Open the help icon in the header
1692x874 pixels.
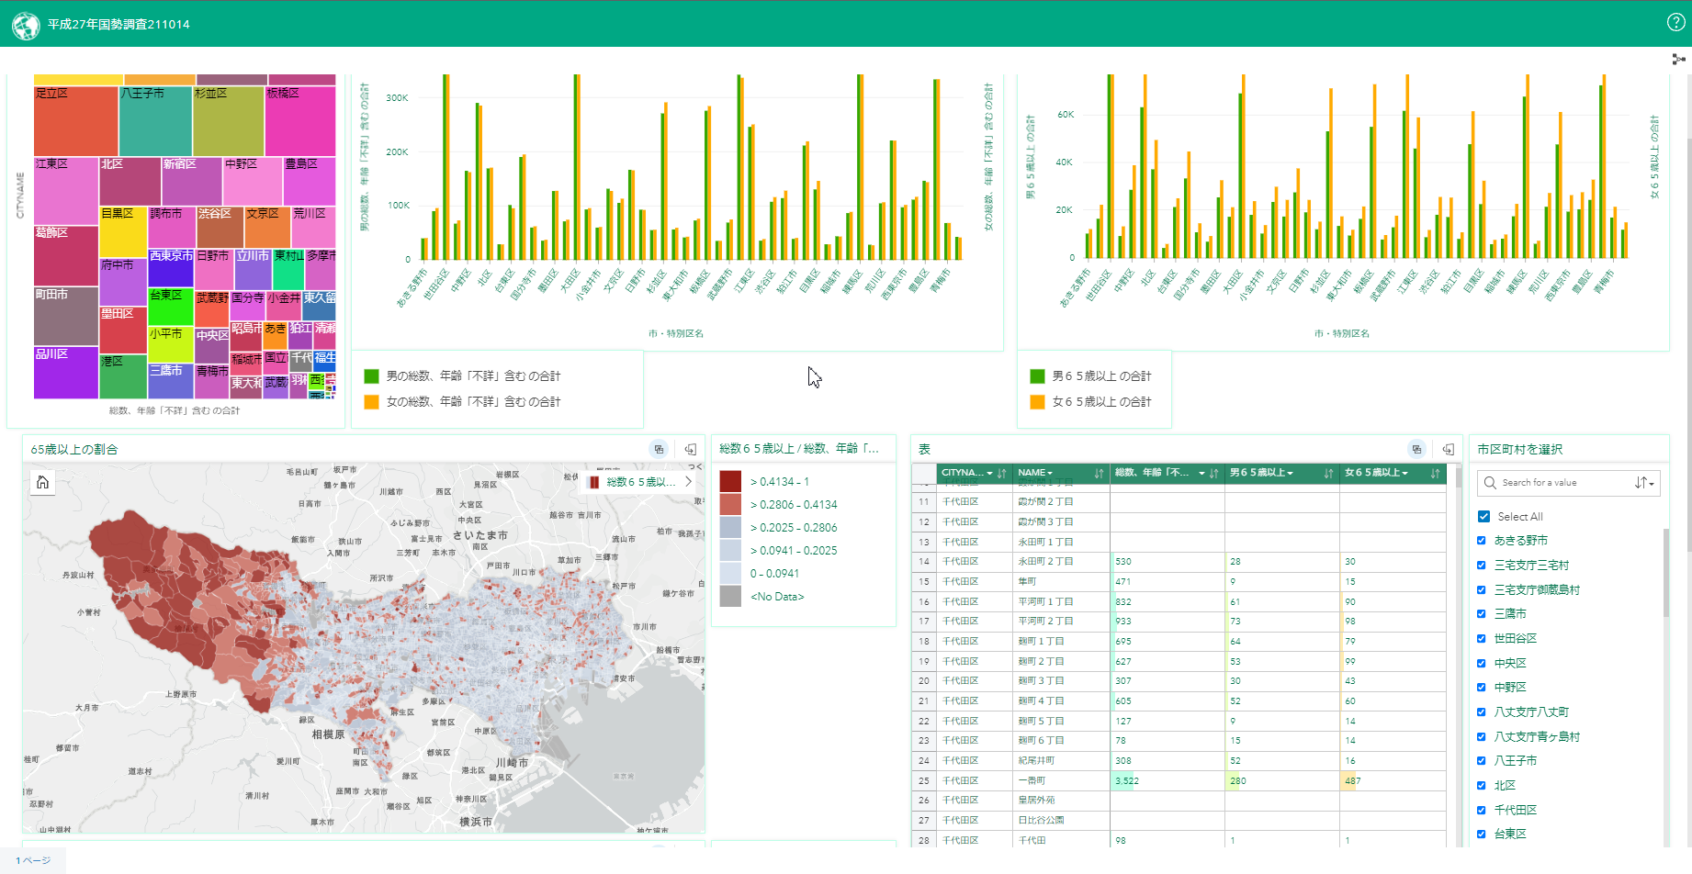coord(1677,22)
